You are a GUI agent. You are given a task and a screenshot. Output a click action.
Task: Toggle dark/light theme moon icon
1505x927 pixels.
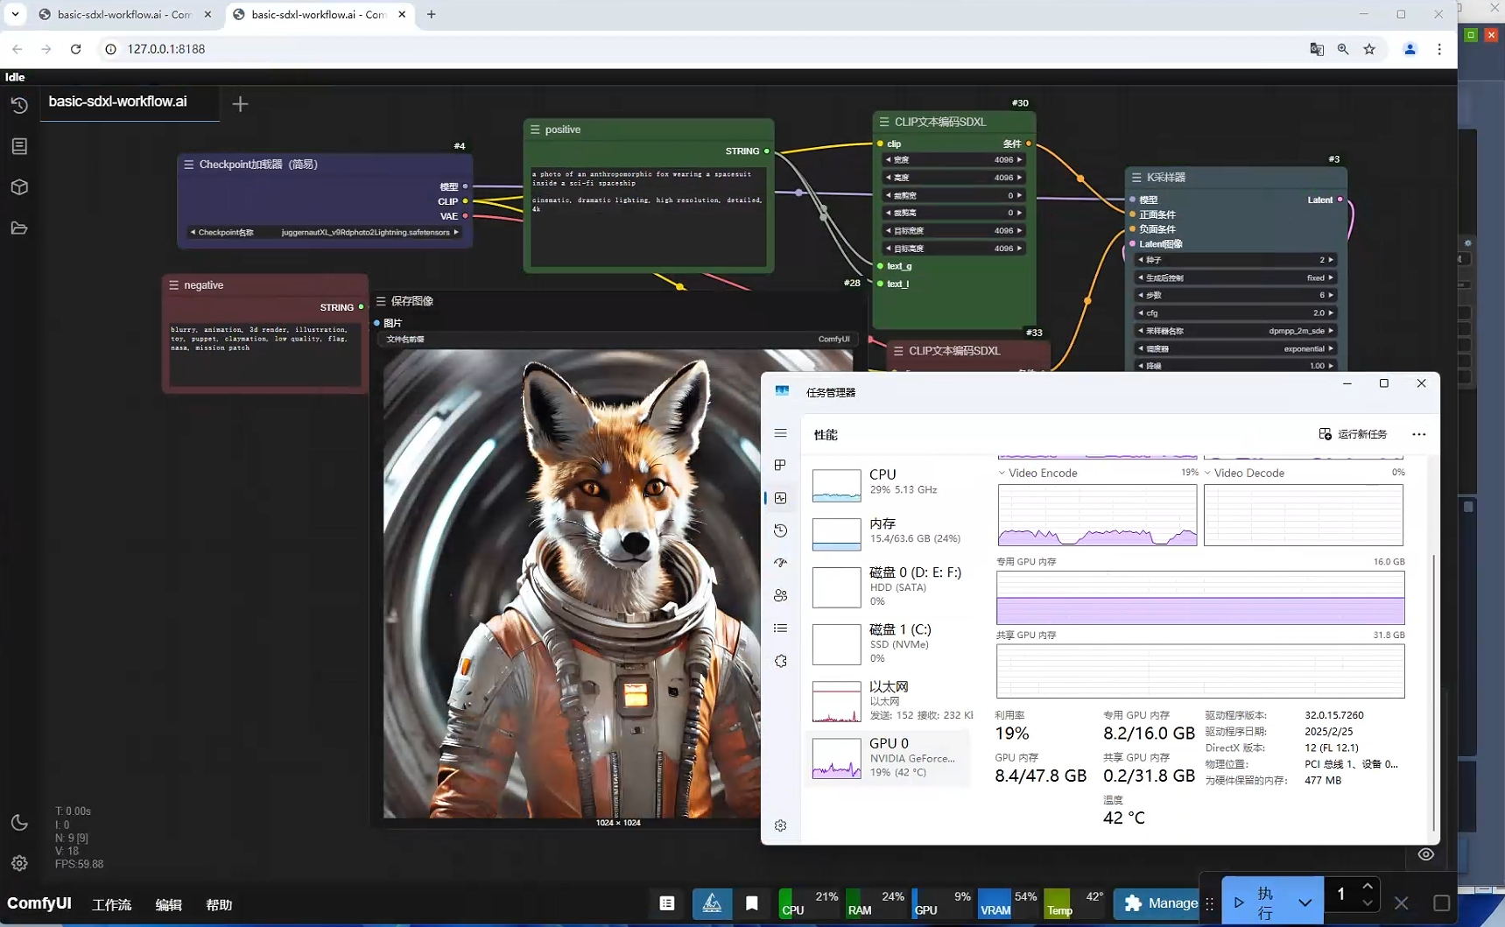[19, 823]
